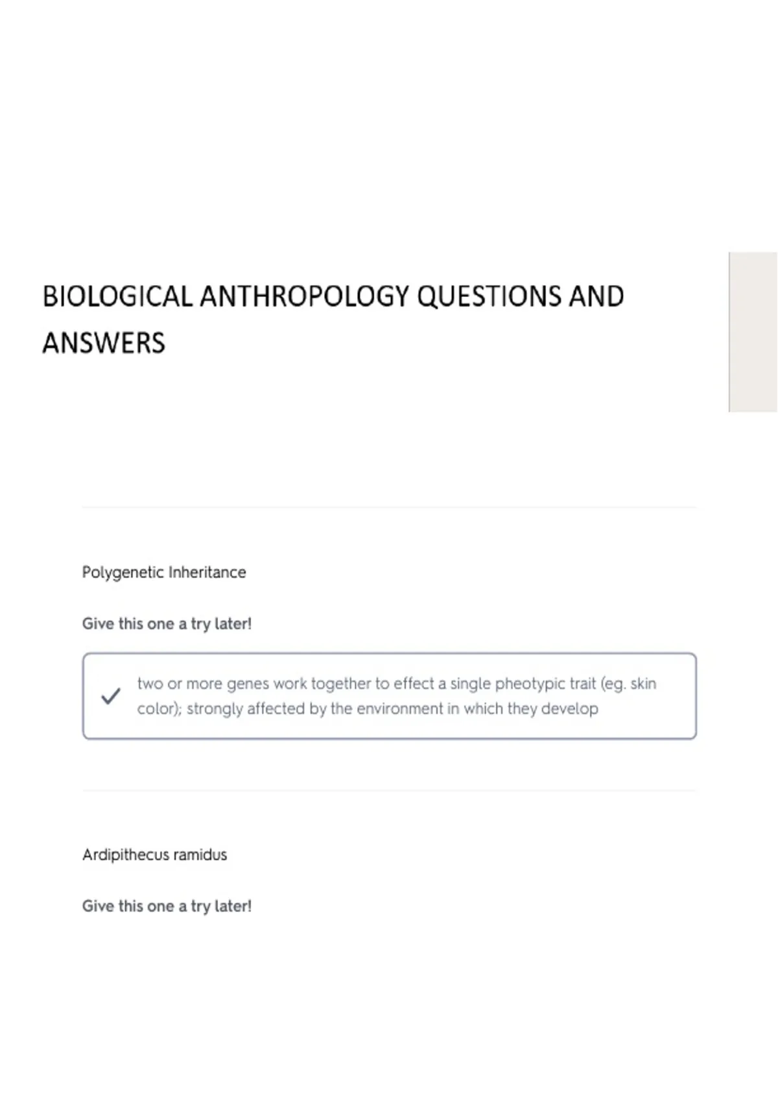Click the word 'ANTHROPOLOGY' in the title

click(305, 296)
